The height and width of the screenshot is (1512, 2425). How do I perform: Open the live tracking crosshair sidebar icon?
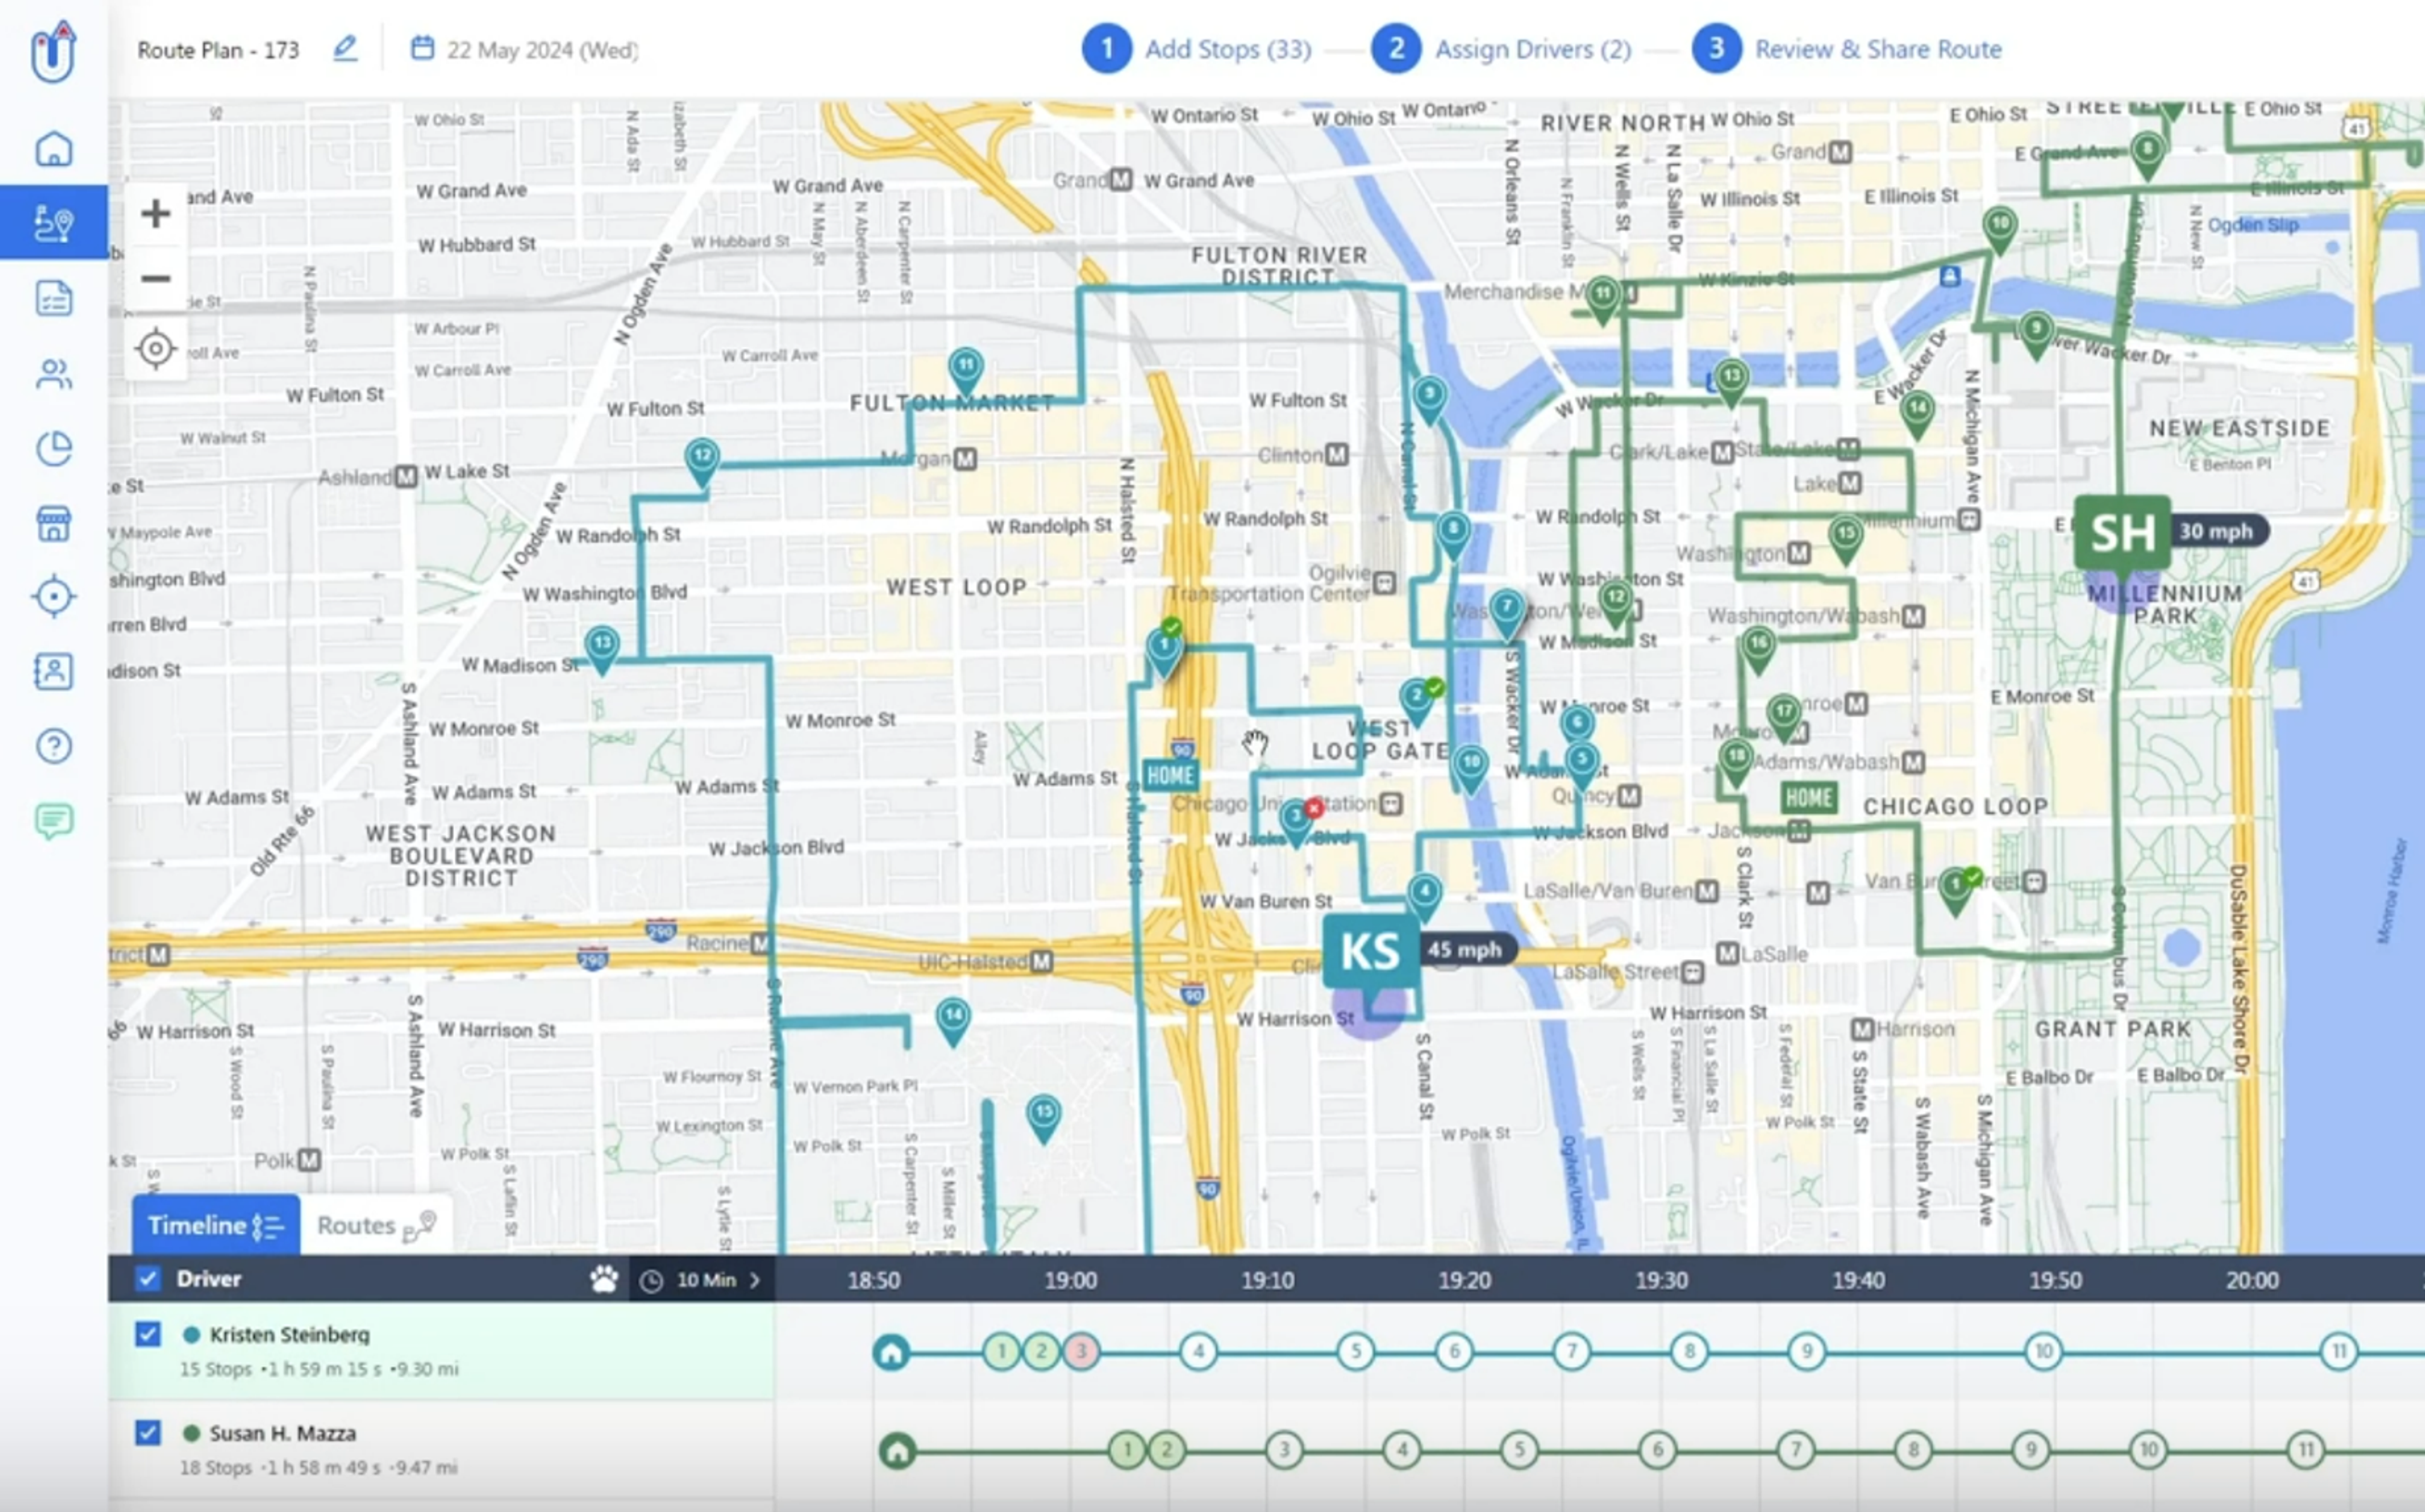click(54, 597)
